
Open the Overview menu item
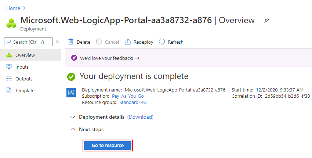25,55
